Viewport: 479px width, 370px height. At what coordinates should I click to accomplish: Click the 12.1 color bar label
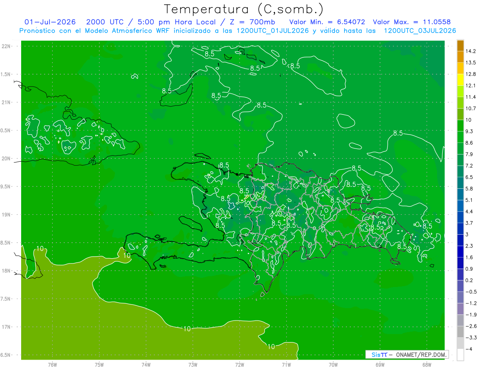coord(471,85)
